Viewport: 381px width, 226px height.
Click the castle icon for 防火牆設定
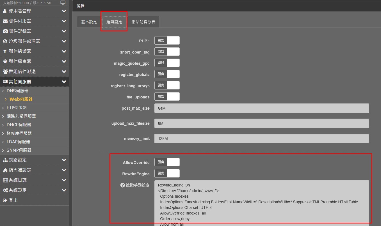5,170
